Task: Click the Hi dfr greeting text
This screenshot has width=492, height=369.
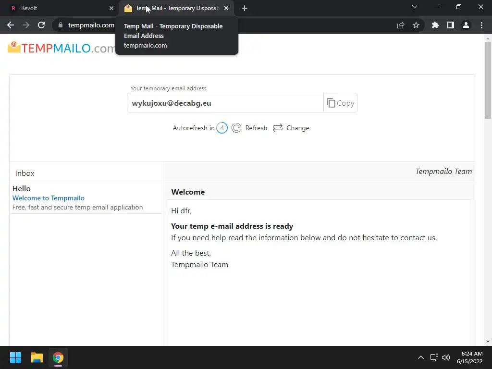Action: pos(181,210)
